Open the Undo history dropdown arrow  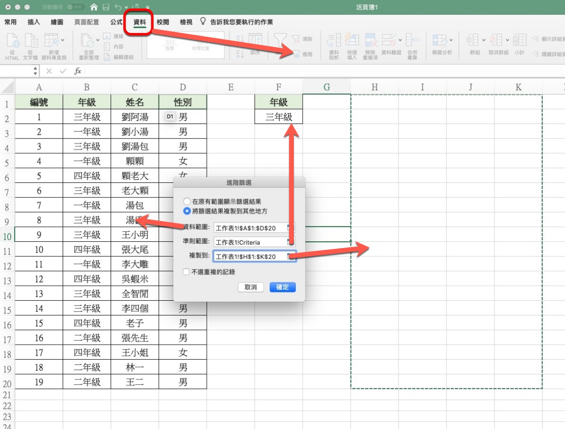click(126, 8)
